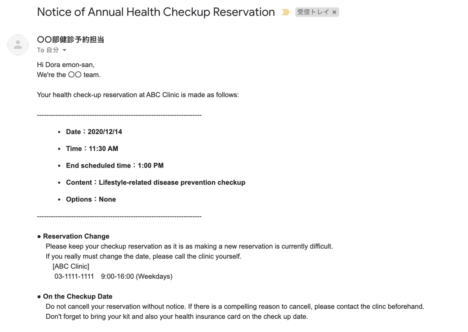
Task: Click the clinic phone number 03-1111-1111
Action: pyautogui.click(x=74, y=276)
